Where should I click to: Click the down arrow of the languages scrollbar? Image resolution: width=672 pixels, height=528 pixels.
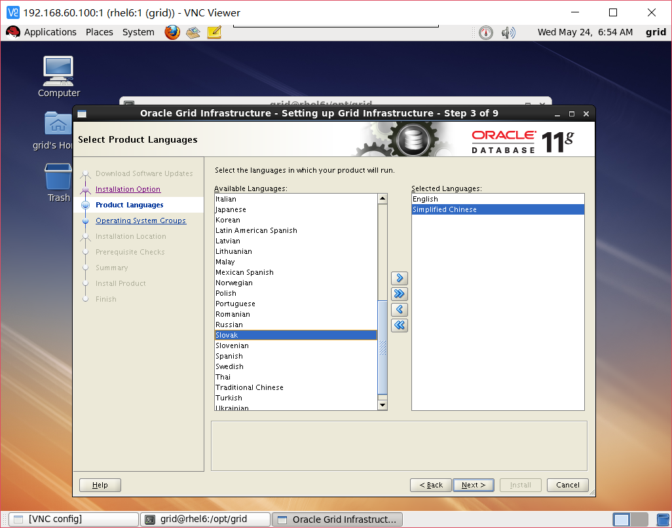382,404
